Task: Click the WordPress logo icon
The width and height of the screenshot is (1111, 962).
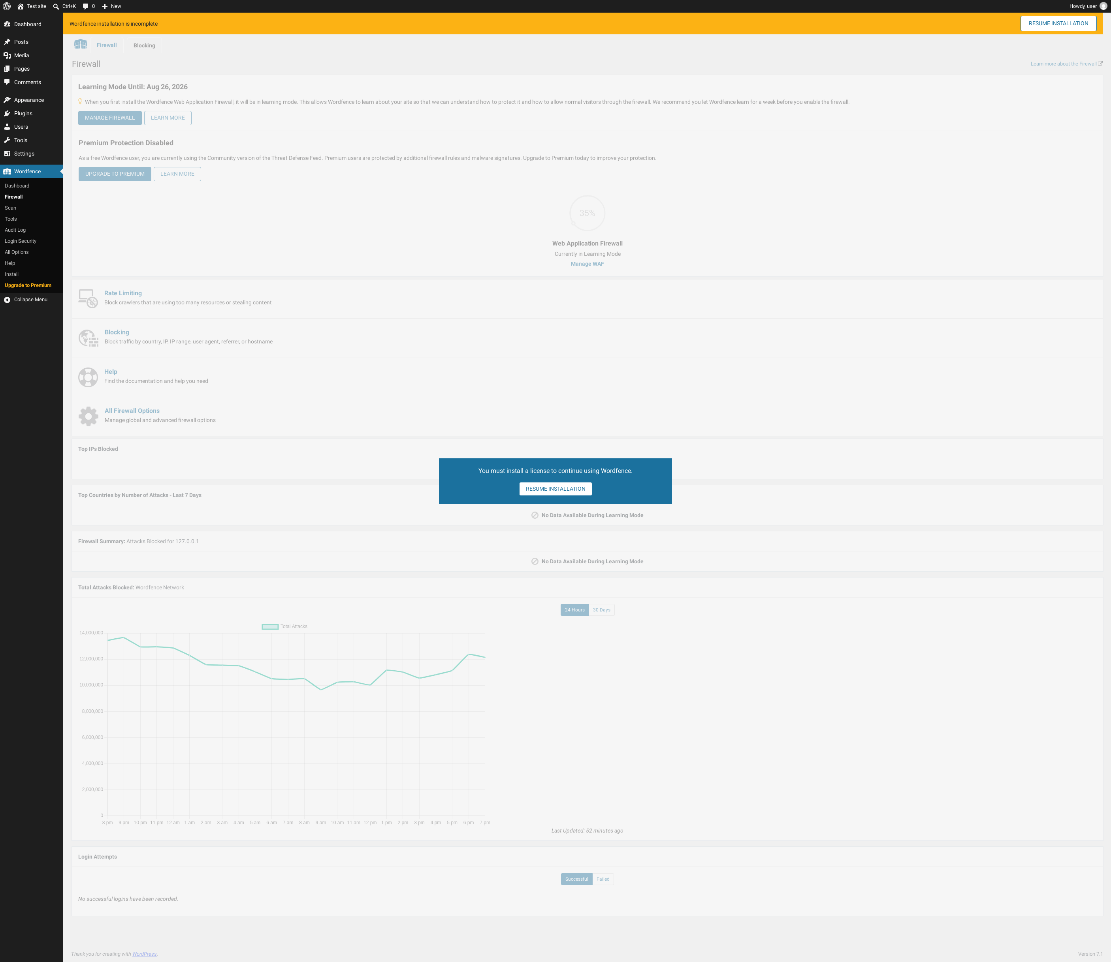Action: 7,6
